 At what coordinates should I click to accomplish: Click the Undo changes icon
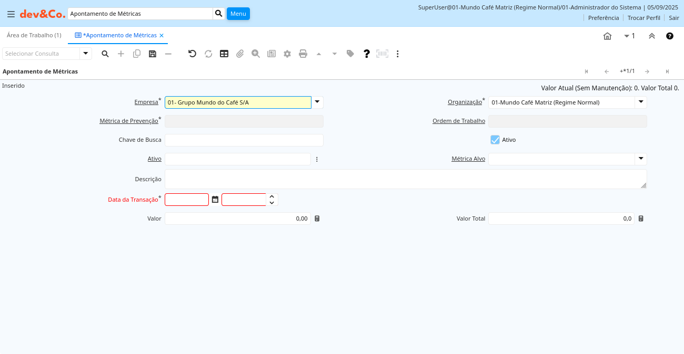[192, 54]
